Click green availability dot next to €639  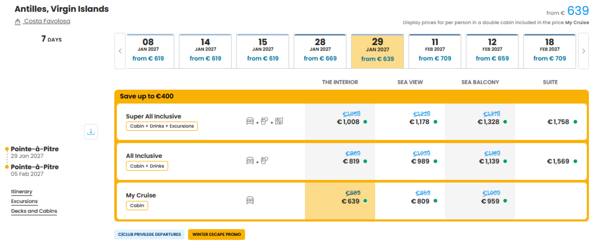pyautogui.click(x=365, y=201)
